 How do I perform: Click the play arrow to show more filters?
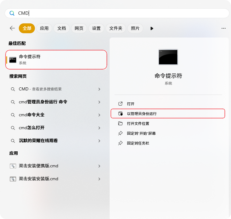(152, 28)
